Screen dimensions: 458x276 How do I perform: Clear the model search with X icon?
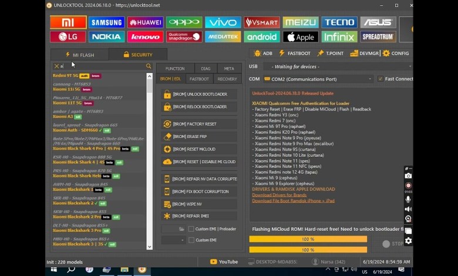(56, 66)
